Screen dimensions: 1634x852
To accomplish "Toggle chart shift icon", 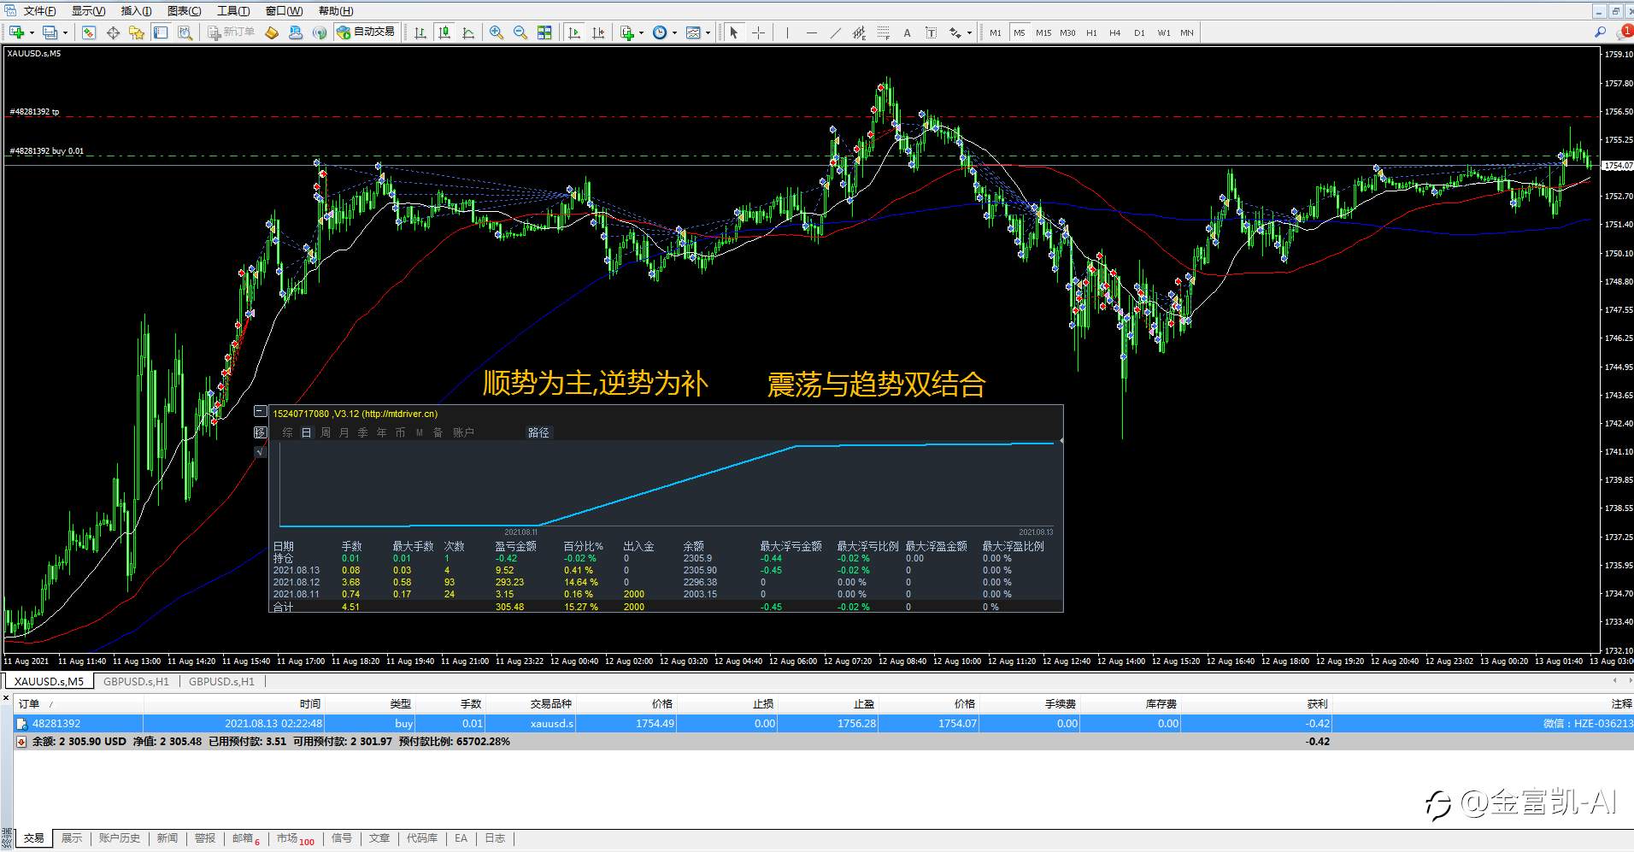I will coord(598,32).
